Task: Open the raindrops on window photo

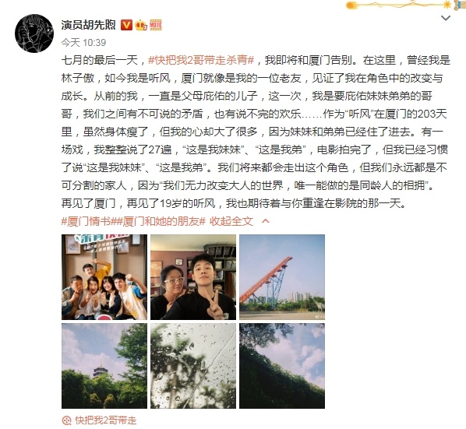Action: (x=193, y=366)
